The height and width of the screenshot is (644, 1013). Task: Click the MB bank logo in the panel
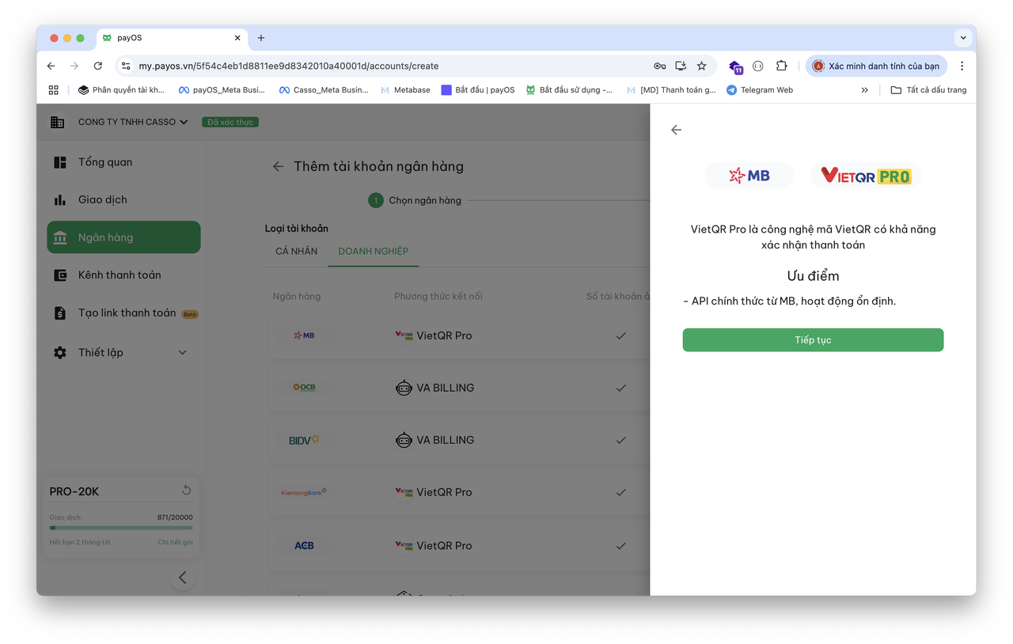749,176
